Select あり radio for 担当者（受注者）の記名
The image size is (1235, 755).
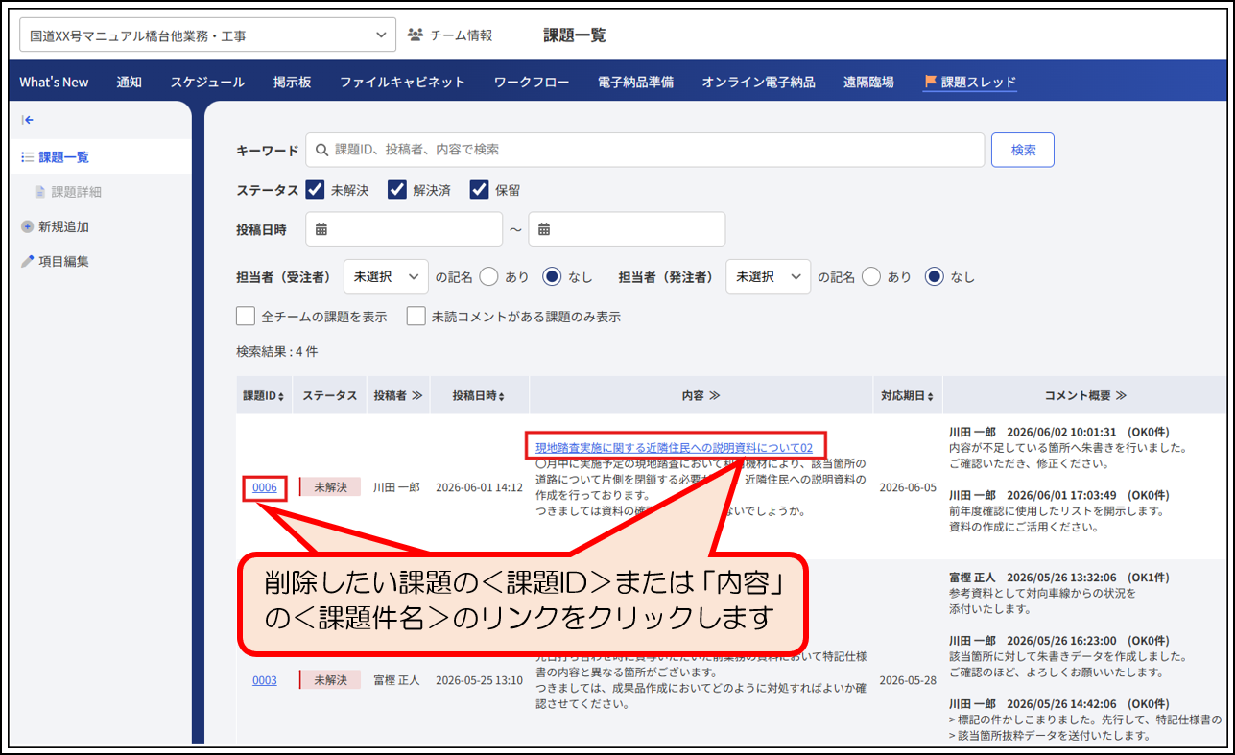coord(488,276)
